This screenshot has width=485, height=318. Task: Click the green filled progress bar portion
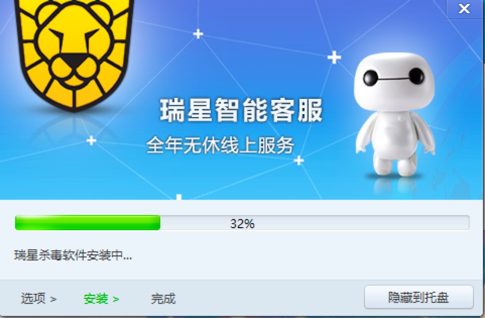click(88, 223)
